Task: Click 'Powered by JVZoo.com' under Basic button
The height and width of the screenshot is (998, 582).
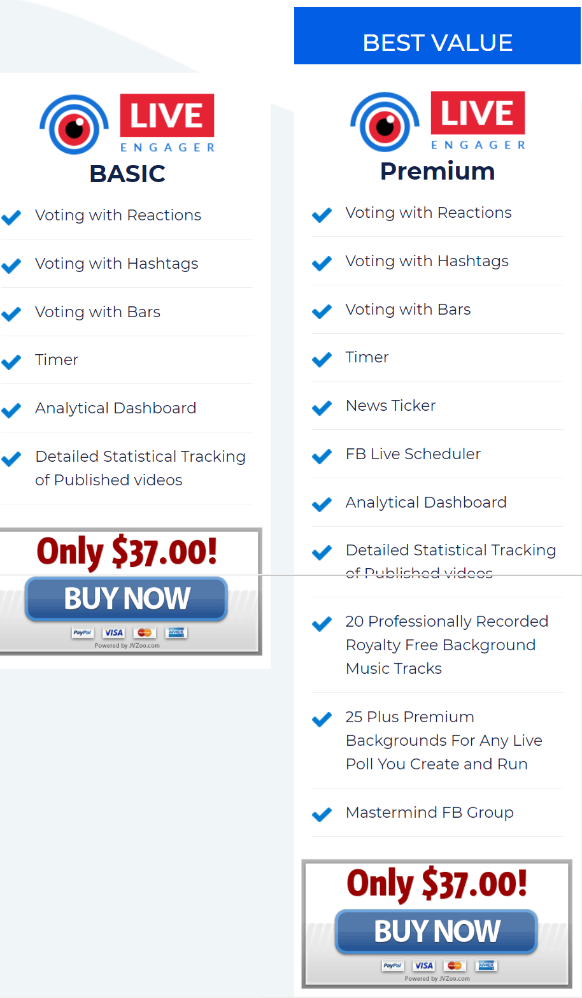Action: (x=127, y=645)
